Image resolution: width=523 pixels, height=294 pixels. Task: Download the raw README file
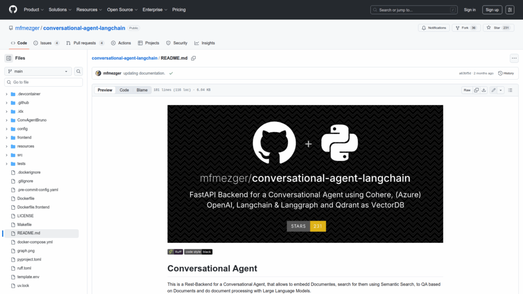(484, 90)
